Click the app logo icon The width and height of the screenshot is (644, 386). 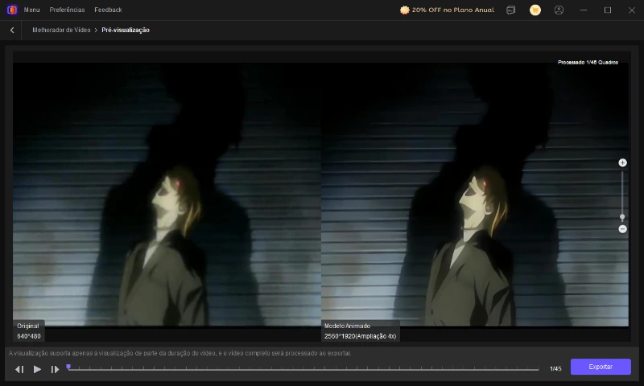[x=12, y=10]
